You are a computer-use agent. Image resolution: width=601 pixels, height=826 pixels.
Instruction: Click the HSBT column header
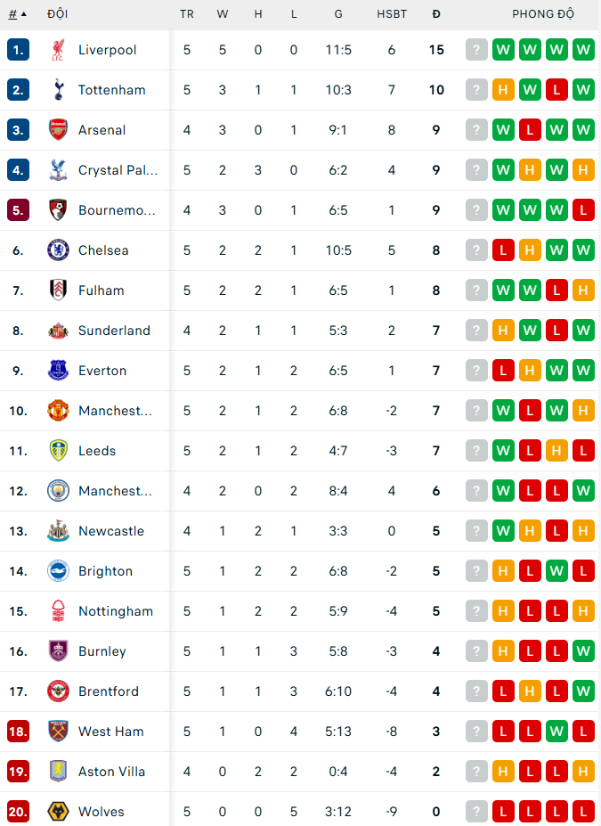point(392,14)
